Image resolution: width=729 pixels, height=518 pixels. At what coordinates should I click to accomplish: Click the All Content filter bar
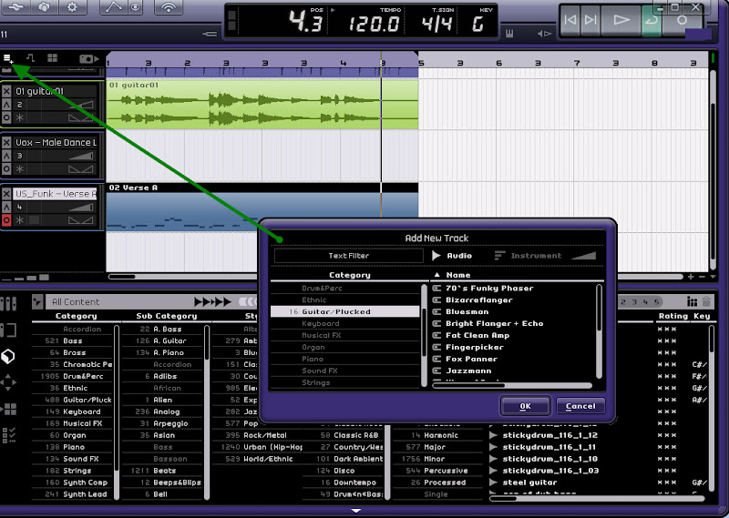121,302
